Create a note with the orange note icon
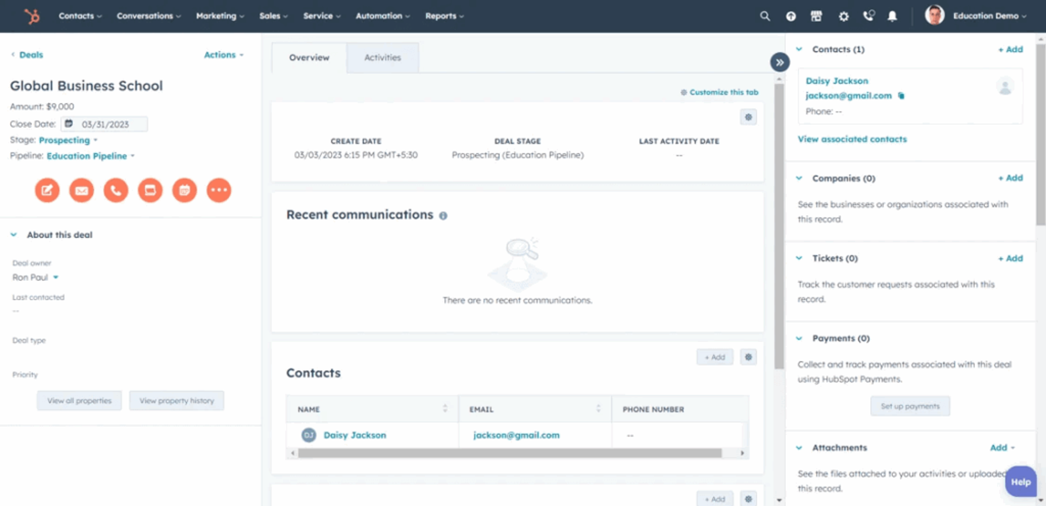Image resolution: width=1046 pixels, height=506 pixels. pyautogui.click(x=47, y=190)
